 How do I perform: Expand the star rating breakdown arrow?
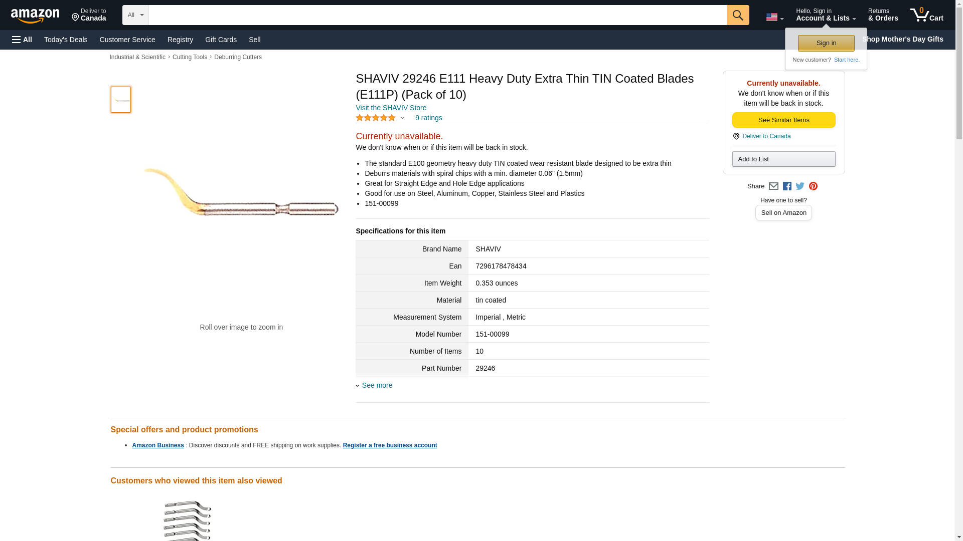click(402, 118)
